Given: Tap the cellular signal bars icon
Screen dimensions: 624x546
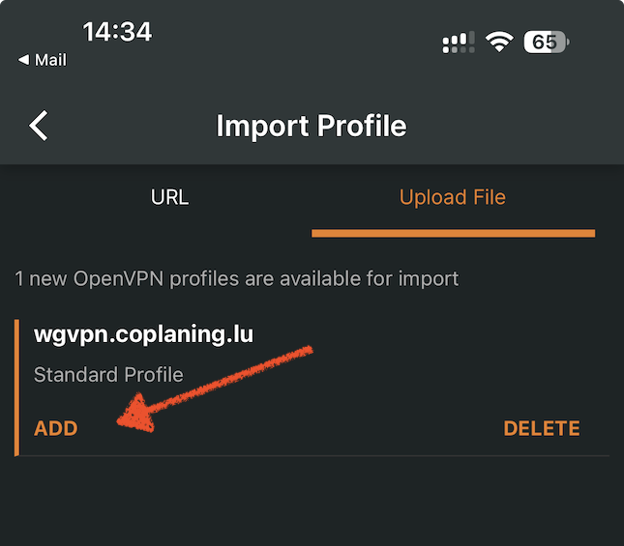Looking at the screenshot, I should [459, 42].
